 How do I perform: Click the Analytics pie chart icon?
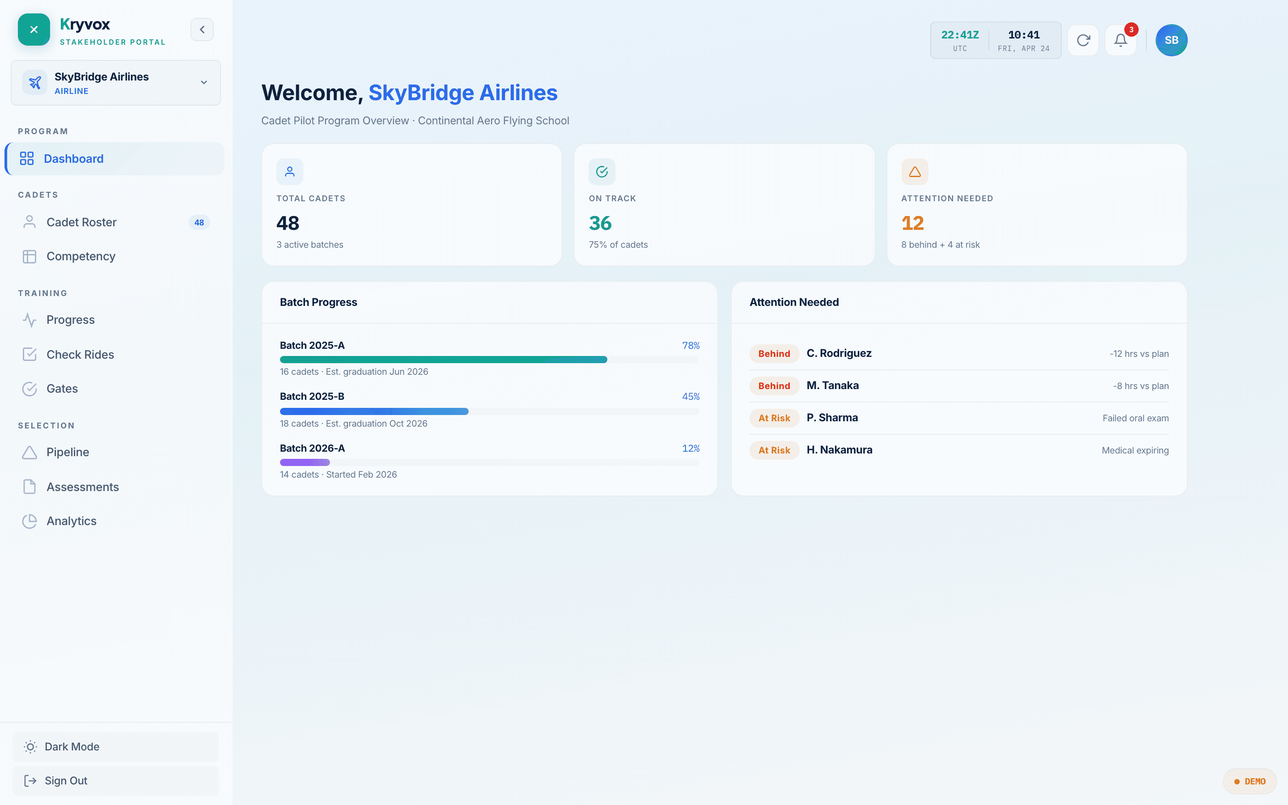[x=29, y=521]
